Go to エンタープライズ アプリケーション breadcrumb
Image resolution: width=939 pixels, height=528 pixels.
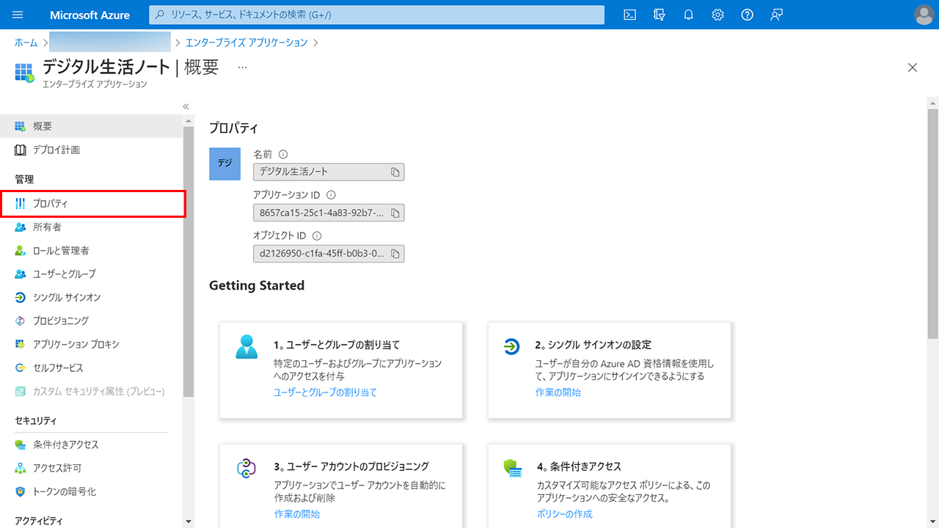[x=246, y=43]
